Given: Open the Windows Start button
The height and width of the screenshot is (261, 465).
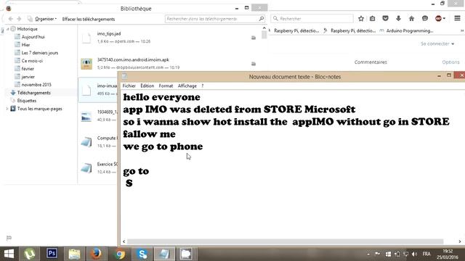Looking at the screenshot, I should pyautogui.click(x=9, y=254).
